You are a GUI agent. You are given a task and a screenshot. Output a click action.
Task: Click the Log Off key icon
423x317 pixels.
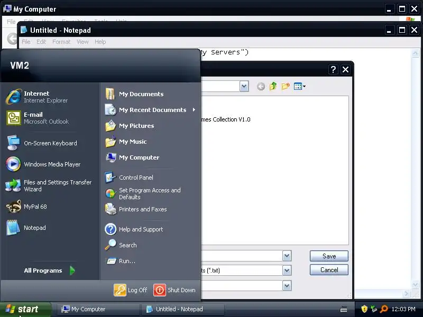pos(120,290)
